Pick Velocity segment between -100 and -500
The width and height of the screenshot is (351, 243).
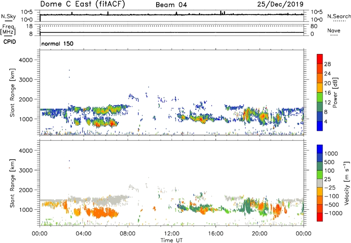coord(320,200)
